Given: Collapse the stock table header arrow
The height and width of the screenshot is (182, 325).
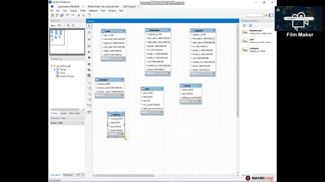Looking at the screenshot, I should click(x=200, y=85).
